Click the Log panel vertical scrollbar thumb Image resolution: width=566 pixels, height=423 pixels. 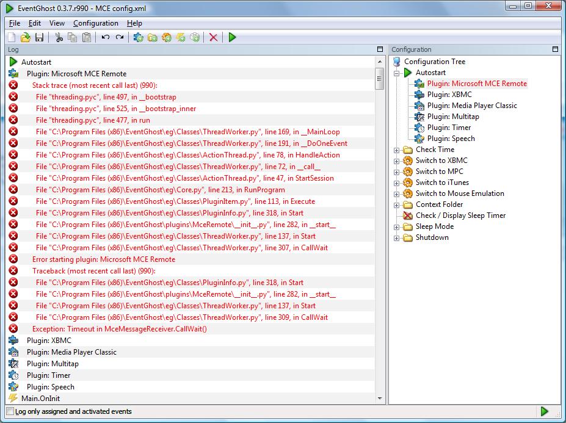(x=379, y=79)
